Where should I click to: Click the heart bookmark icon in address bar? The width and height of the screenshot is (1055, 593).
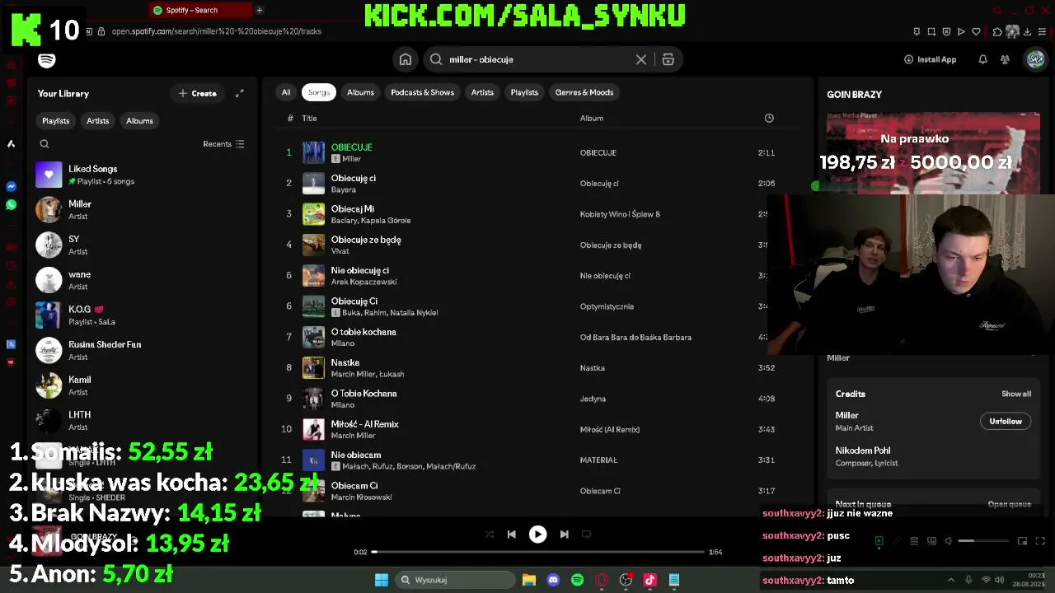click(x=976, y=31)
